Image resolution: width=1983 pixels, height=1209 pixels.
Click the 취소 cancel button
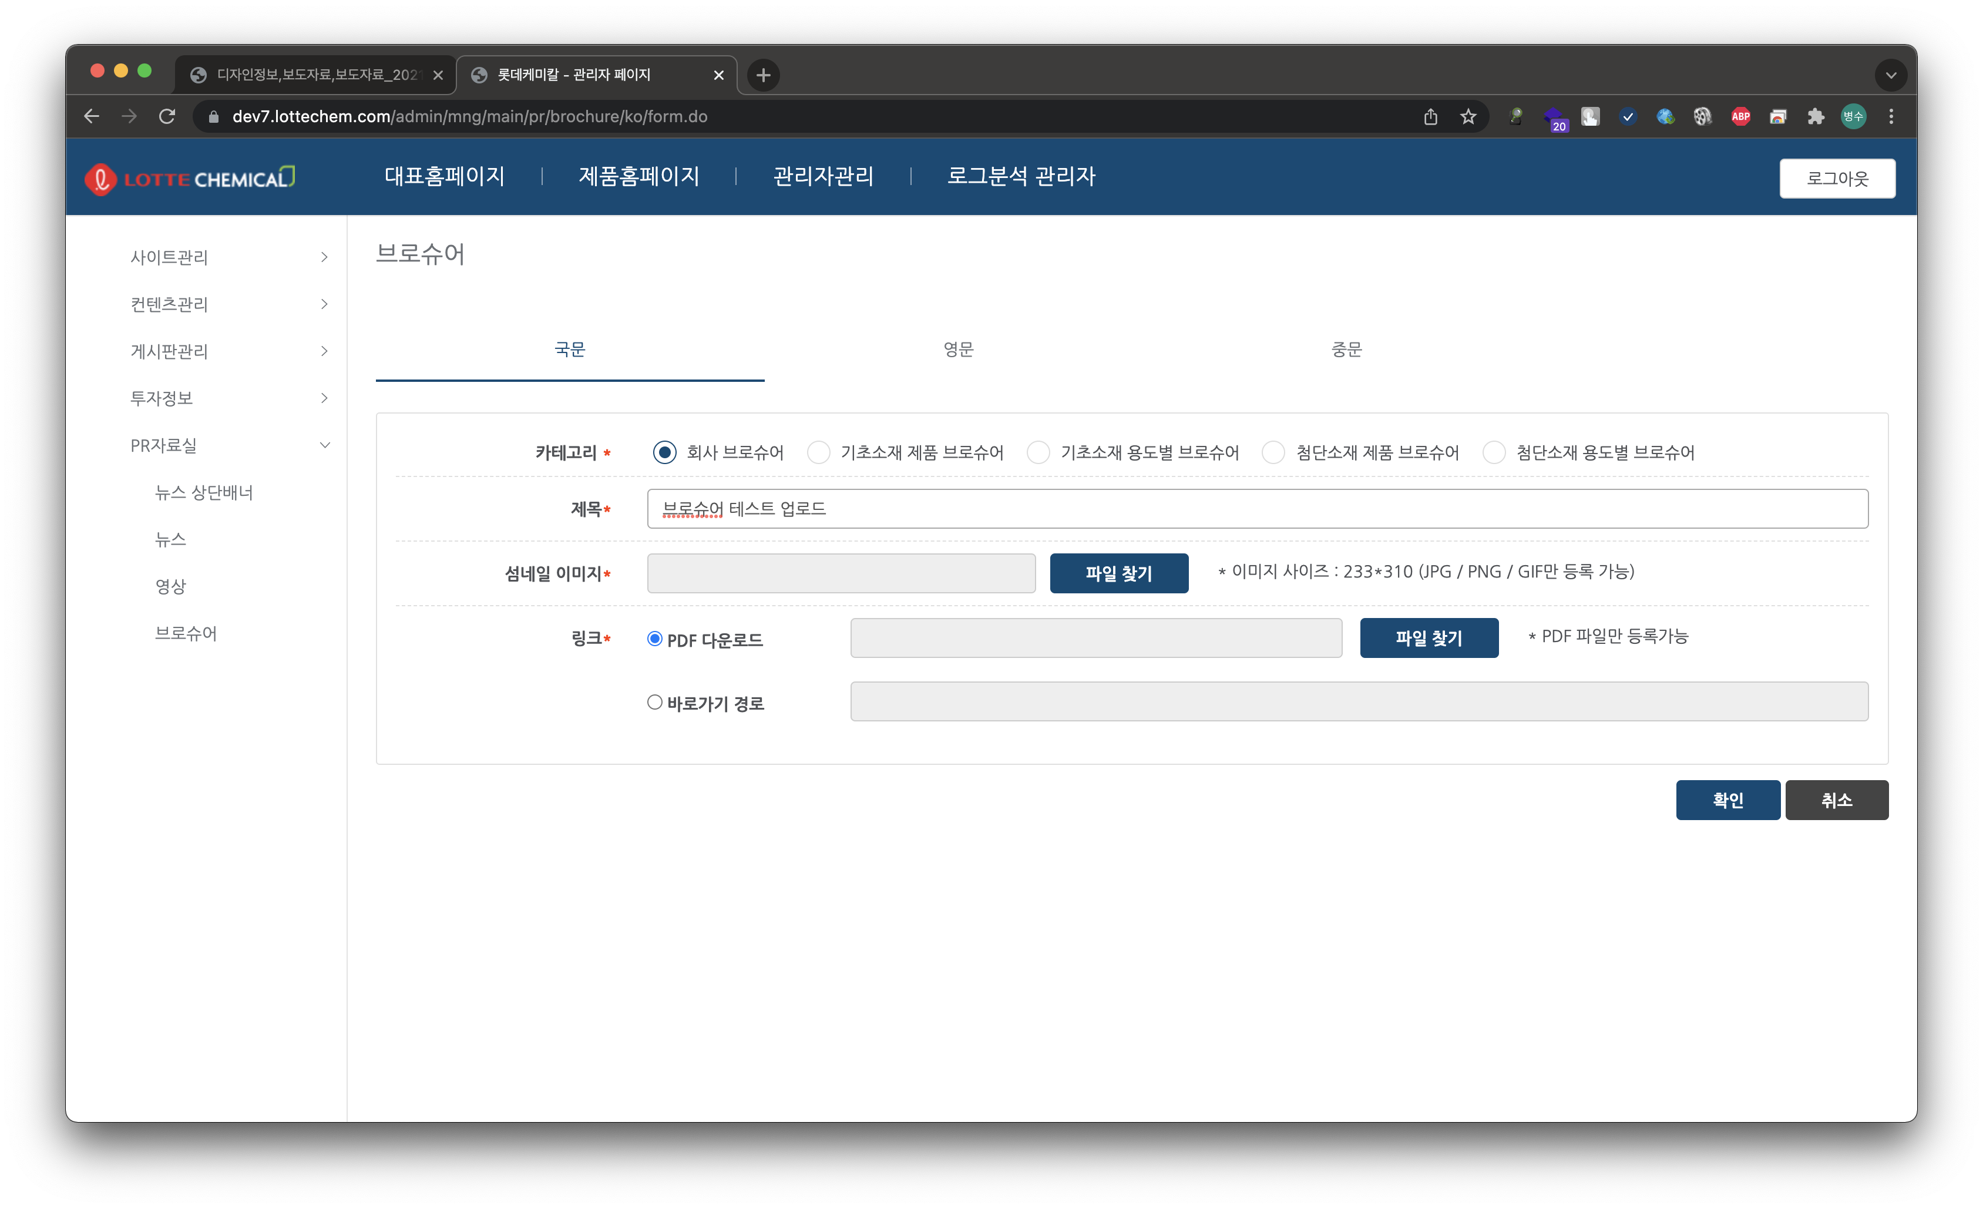pyautogui.click(x=1837, y=800)
